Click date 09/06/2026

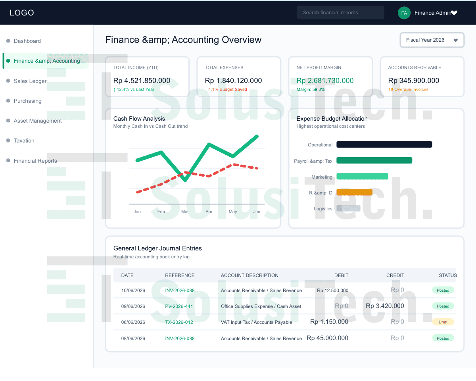click(133, 306)
